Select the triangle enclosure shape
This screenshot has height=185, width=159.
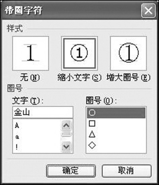pyautogui.click(x=116, y=134)
